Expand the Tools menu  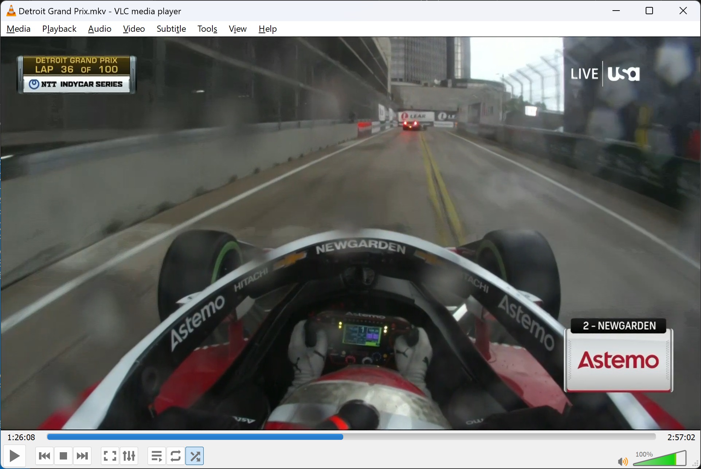pos(207,29)
